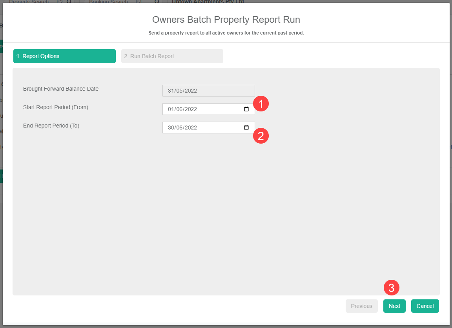Open the End Report Period calendar picker
452x328 pixels.
[246, 128]
